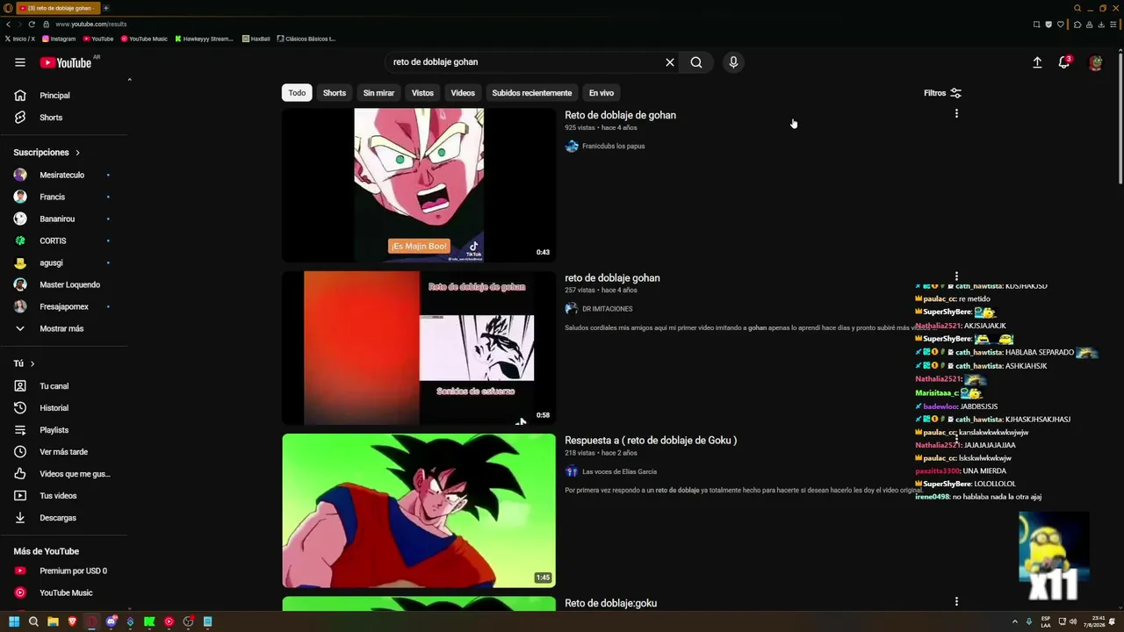The image size is (1124, 632).
Task: Open options menu for 'Reto de doblaje de gohan'
Action: tap(956, 113)
